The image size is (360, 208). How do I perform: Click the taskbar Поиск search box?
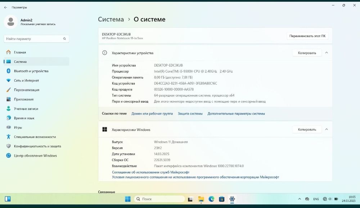159,199
